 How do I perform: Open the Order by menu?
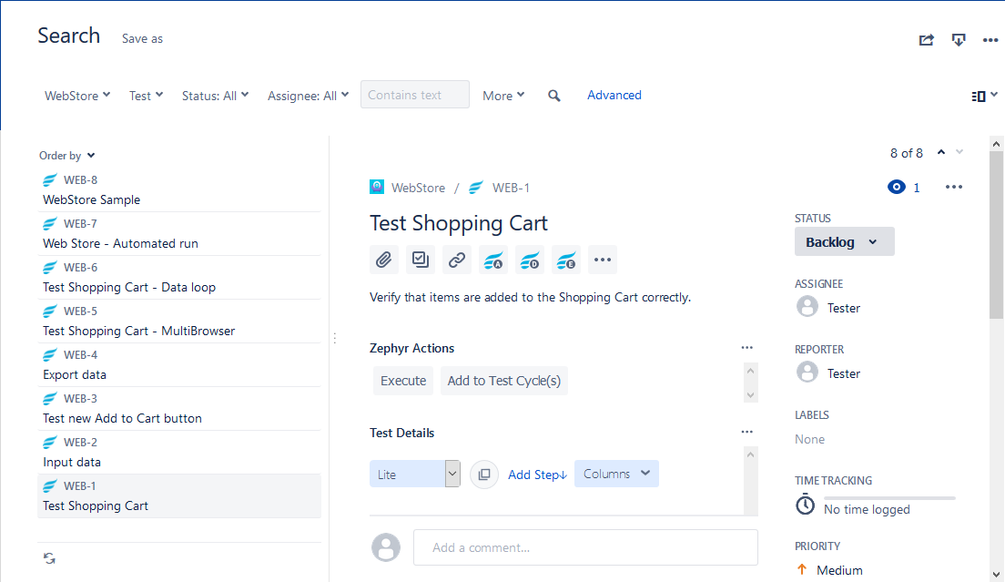pyautogui.click(x=66, y=155)
